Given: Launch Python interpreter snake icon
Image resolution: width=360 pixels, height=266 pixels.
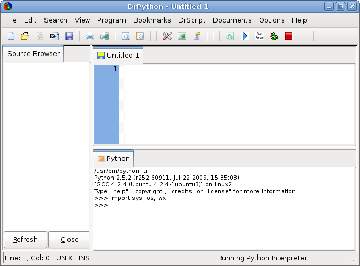Looking at the screenshot, I should click(274, 36).
